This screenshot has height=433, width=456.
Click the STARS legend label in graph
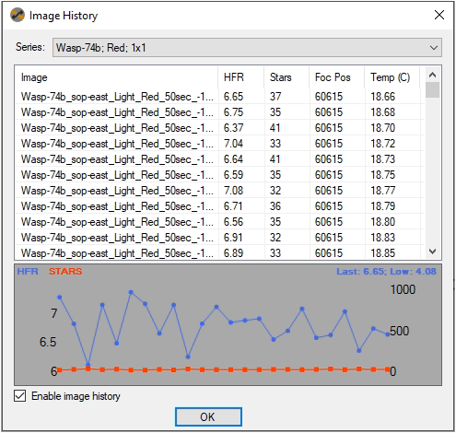point(65,272)
